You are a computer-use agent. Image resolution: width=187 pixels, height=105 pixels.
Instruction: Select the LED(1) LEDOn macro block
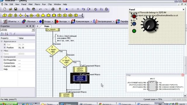[80, 69]
